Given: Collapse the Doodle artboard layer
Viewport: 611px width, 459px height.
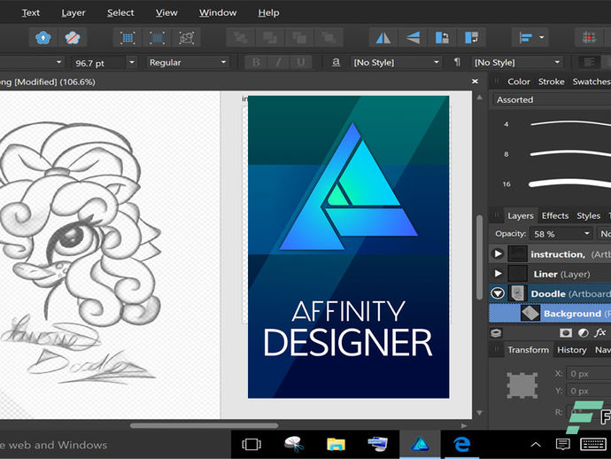Looking at the screenshot, I should (x=498, y=293).
